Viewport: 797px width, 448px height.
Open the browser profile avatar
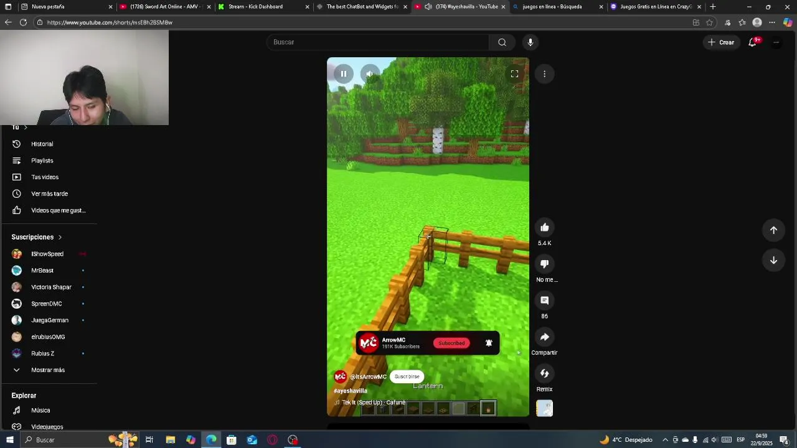pos(757,22)
